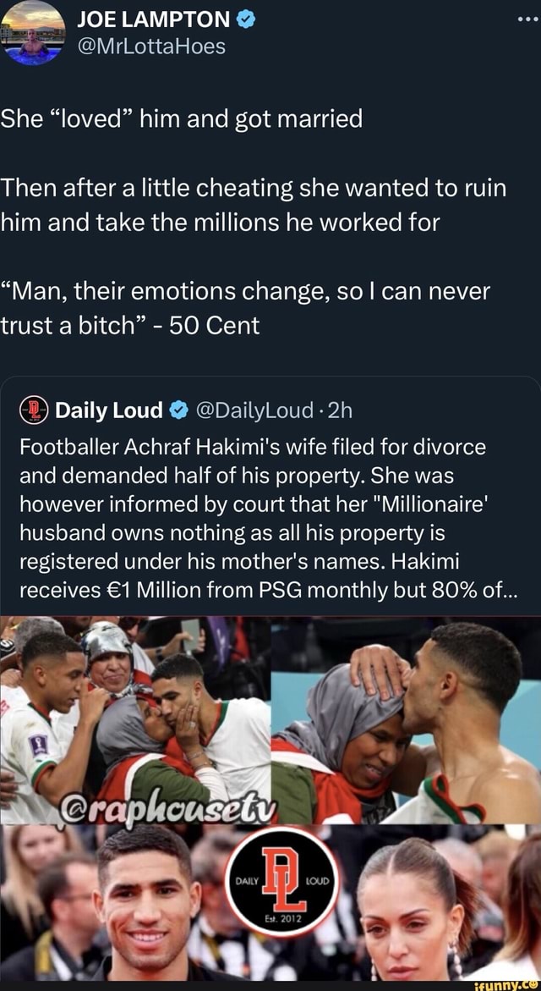
Task: Click the verified badge beside Daily Loud
Action: (x=178, y=410)
